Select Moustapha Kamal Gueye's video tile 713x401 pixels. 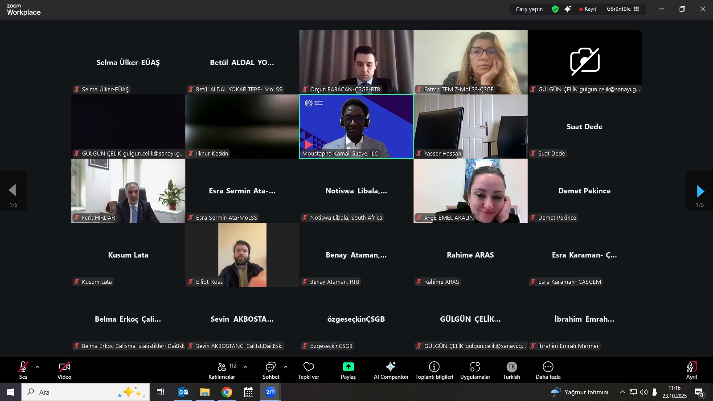point(356,126)
